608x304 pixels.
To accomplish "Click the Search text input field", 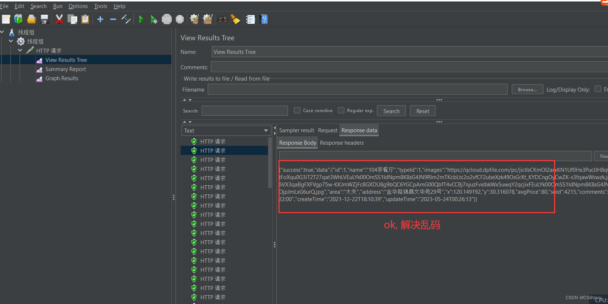I will (x=245, y=111).
